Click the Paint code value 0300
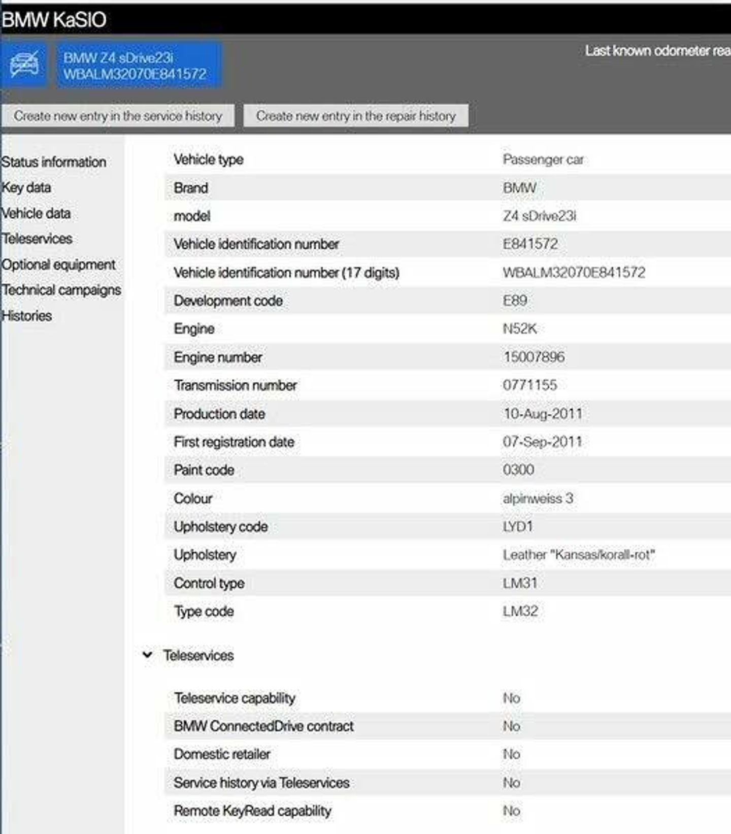Screen dimensions: 731x834 [518, 470]
